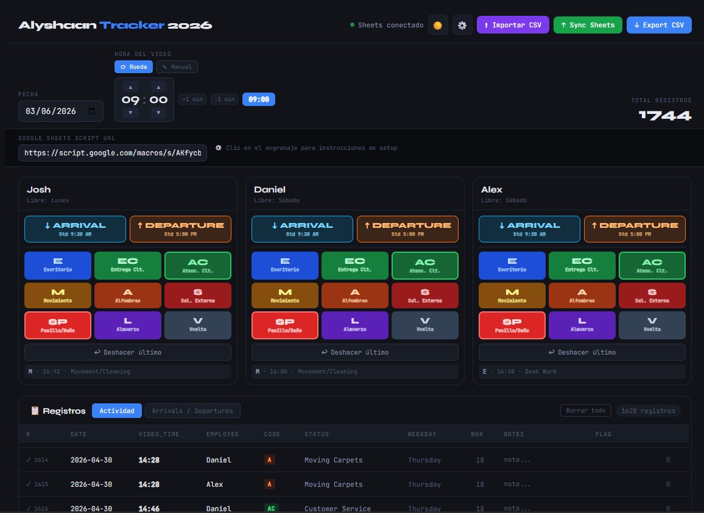Undo Daniel's last entry with Deshacer último
This screenshot has width=704, height=513.
(354, 352)
